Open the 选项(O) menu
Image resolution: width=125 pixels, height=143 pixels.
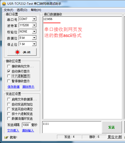tap(22, 10)
